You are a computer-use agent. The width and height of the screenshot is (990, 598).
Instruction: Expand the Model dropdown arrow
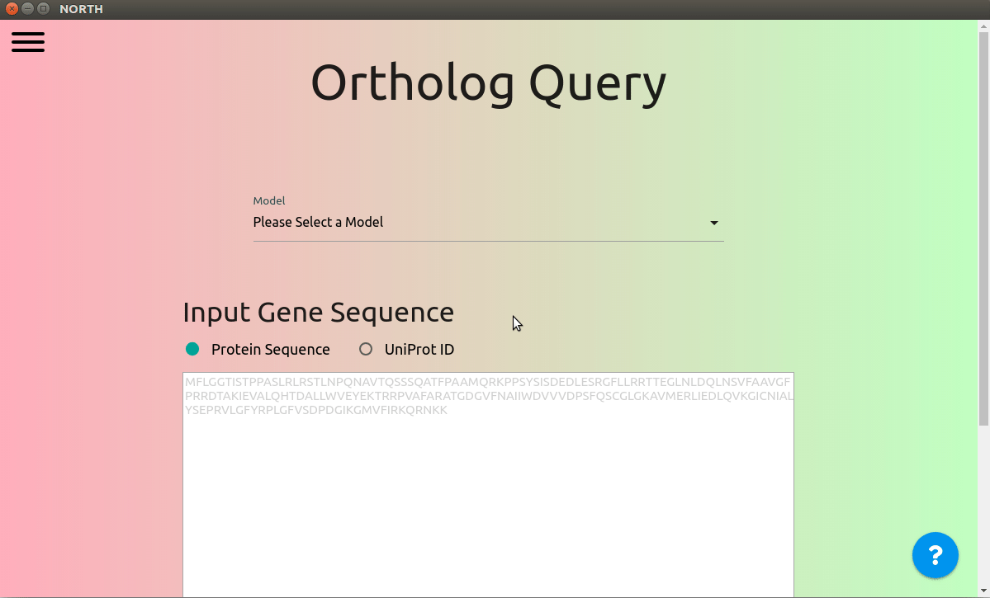coord(714,223)
